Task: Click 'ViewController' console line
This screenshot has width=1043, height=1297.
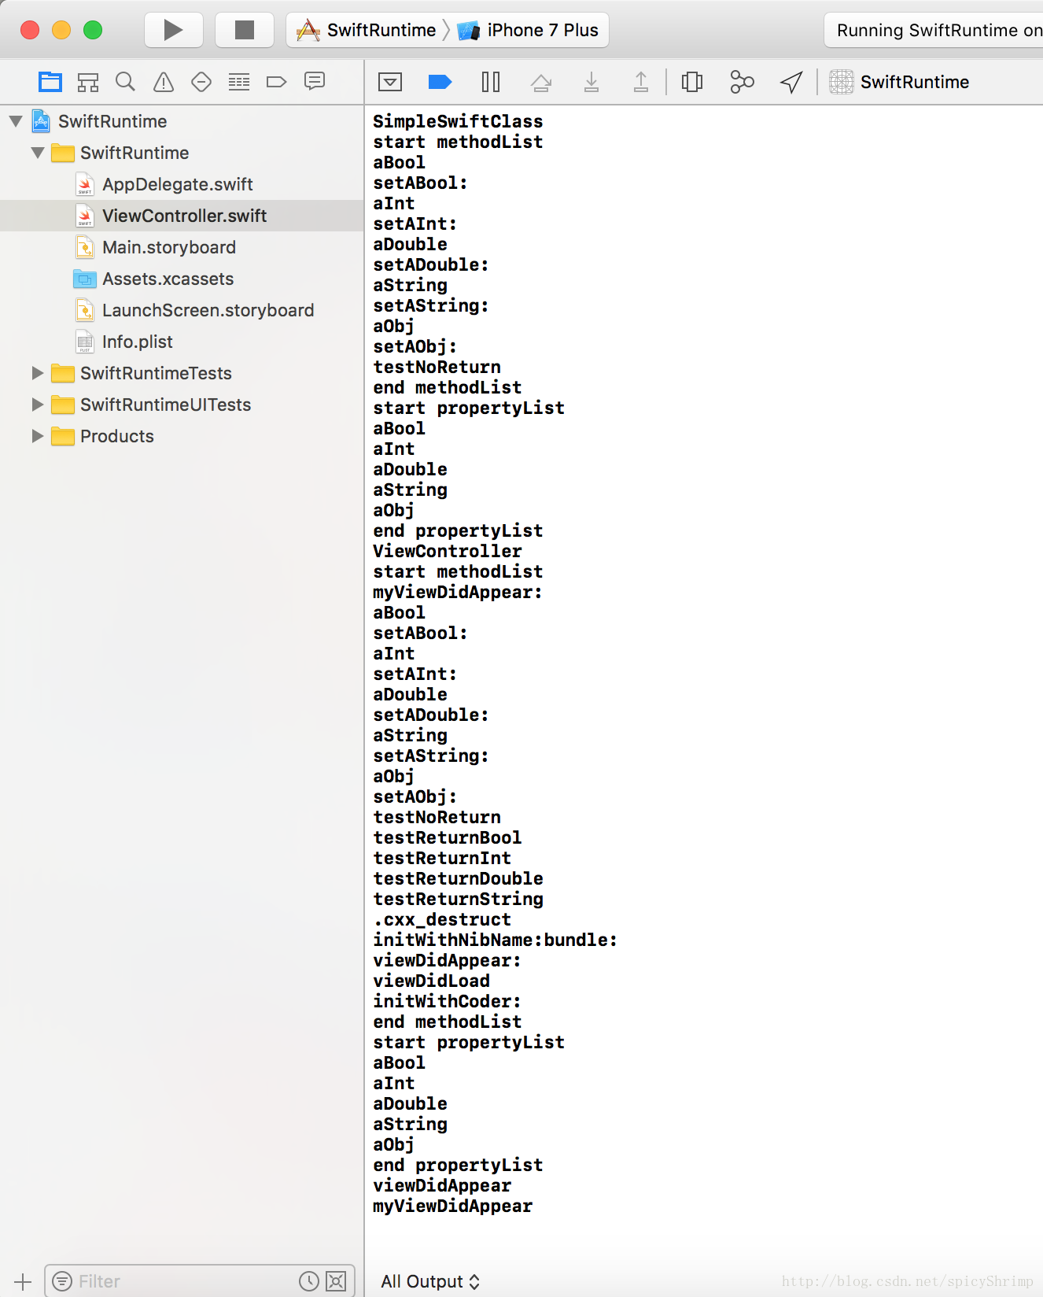Action: click(x=447, y=551)
